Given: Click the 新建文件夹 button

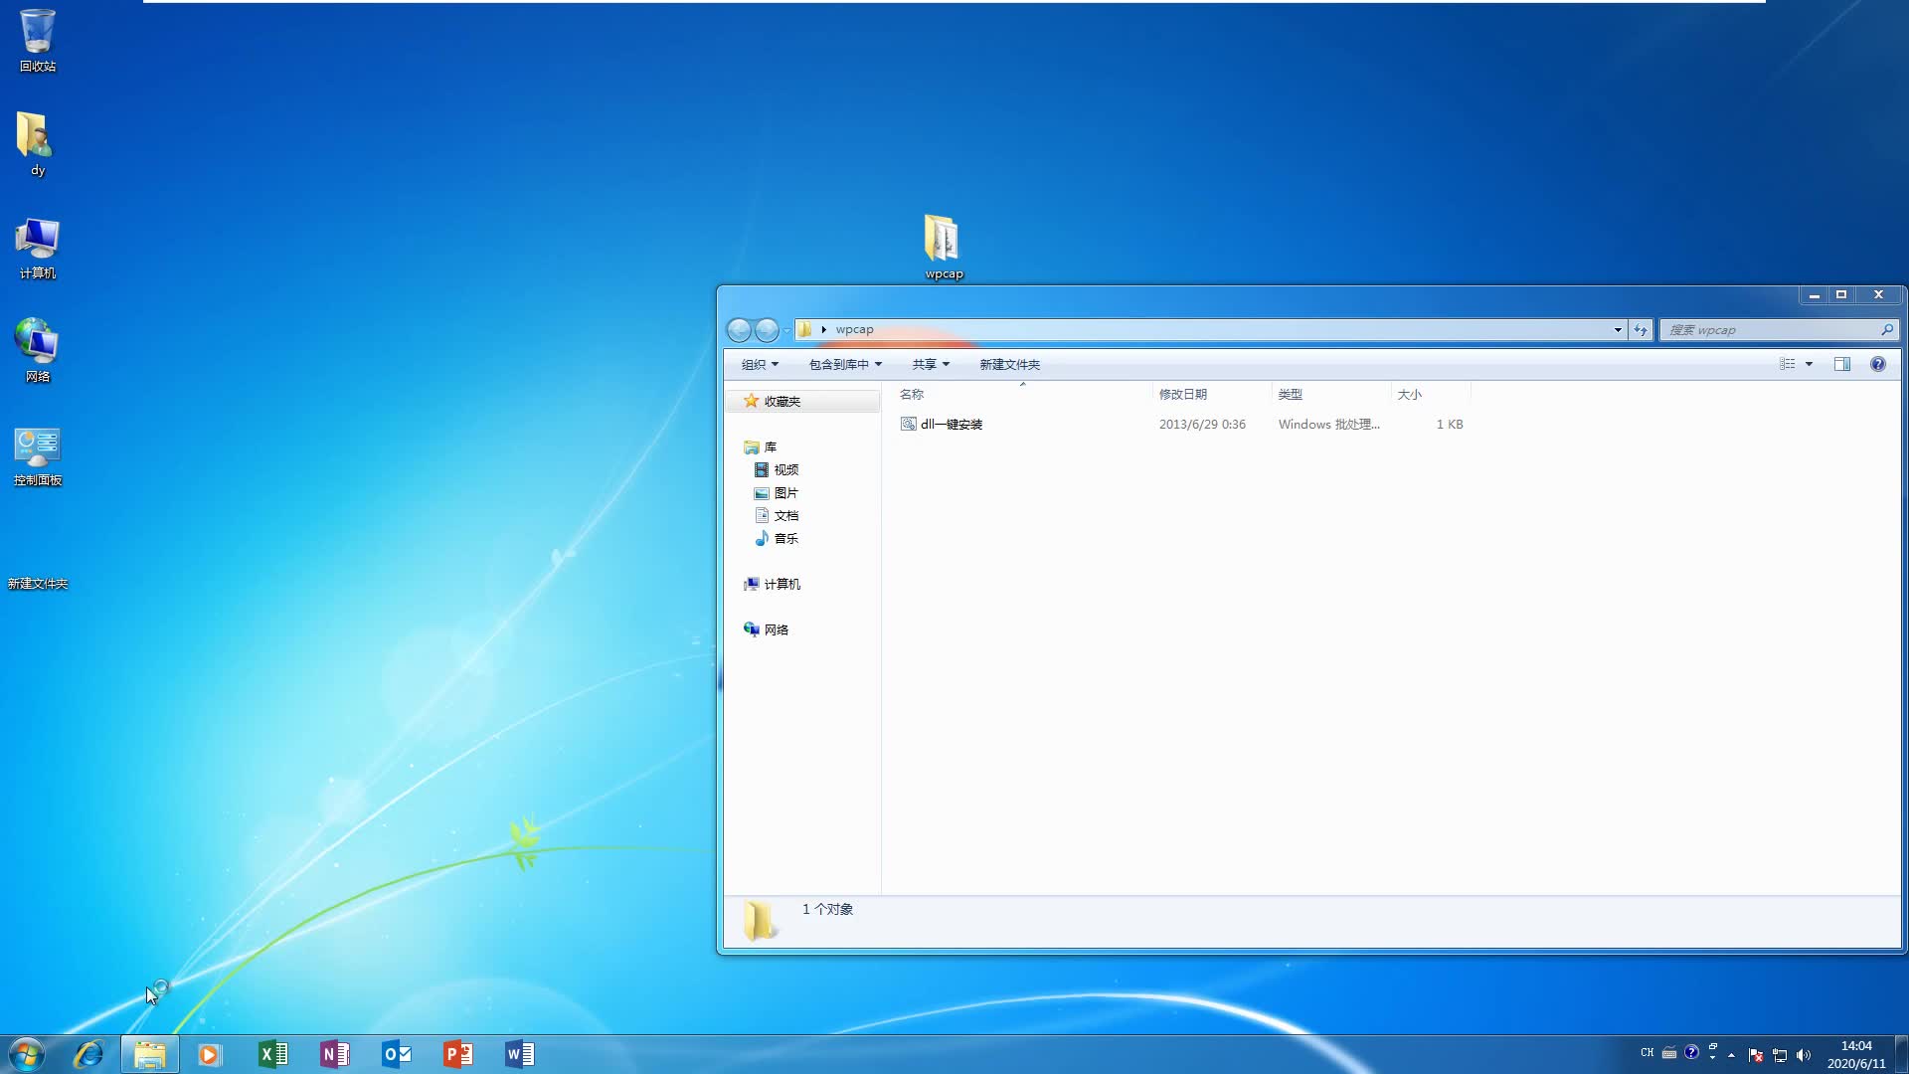Looking at the screenshot, I should (1008, 364).
